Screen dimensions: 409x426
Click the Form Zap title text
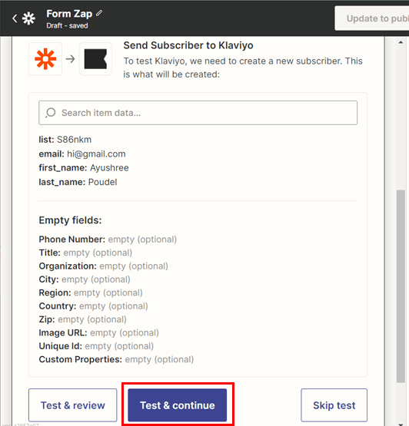pyautogui.click(x=69, y=14)
